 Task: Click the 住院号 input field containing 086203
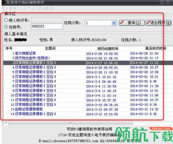click(x=47, y=26)
